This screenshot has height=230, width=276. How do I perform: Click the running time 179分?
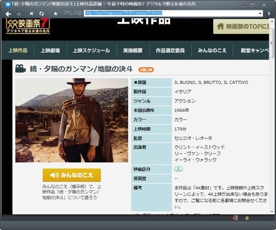pos(180,129)
